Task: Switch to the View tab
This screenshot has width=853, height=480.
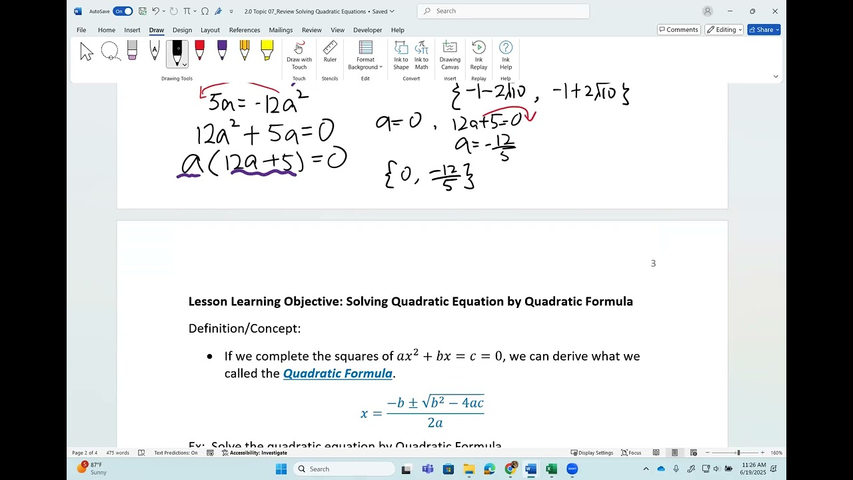Action: click(338, 30)
